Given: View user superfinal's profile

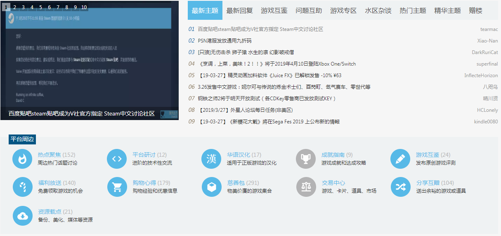Looking at the screenshot, I should [x=487, y=64].
